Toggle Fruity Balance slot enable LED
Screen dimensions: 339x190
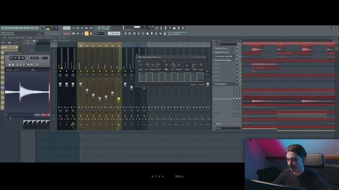click(240, 84)
